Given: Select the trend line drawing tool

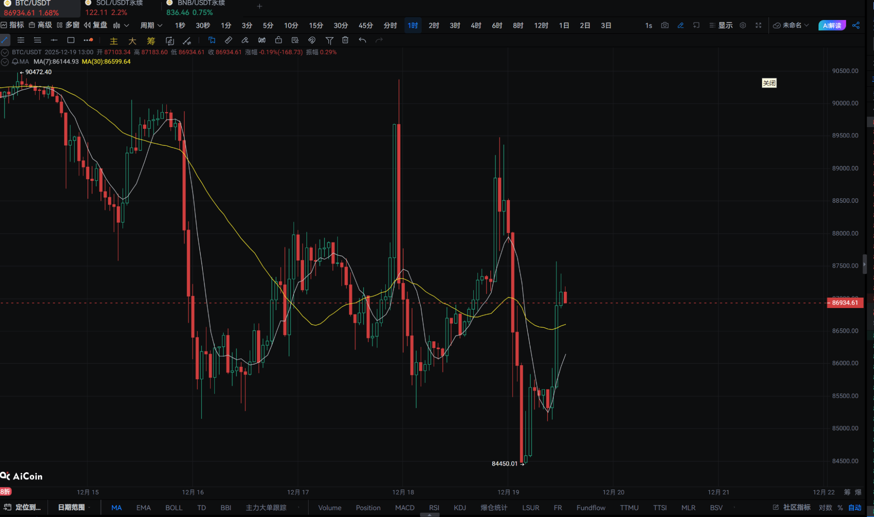Looking at the screenshot, I should (x=4, y=40).
